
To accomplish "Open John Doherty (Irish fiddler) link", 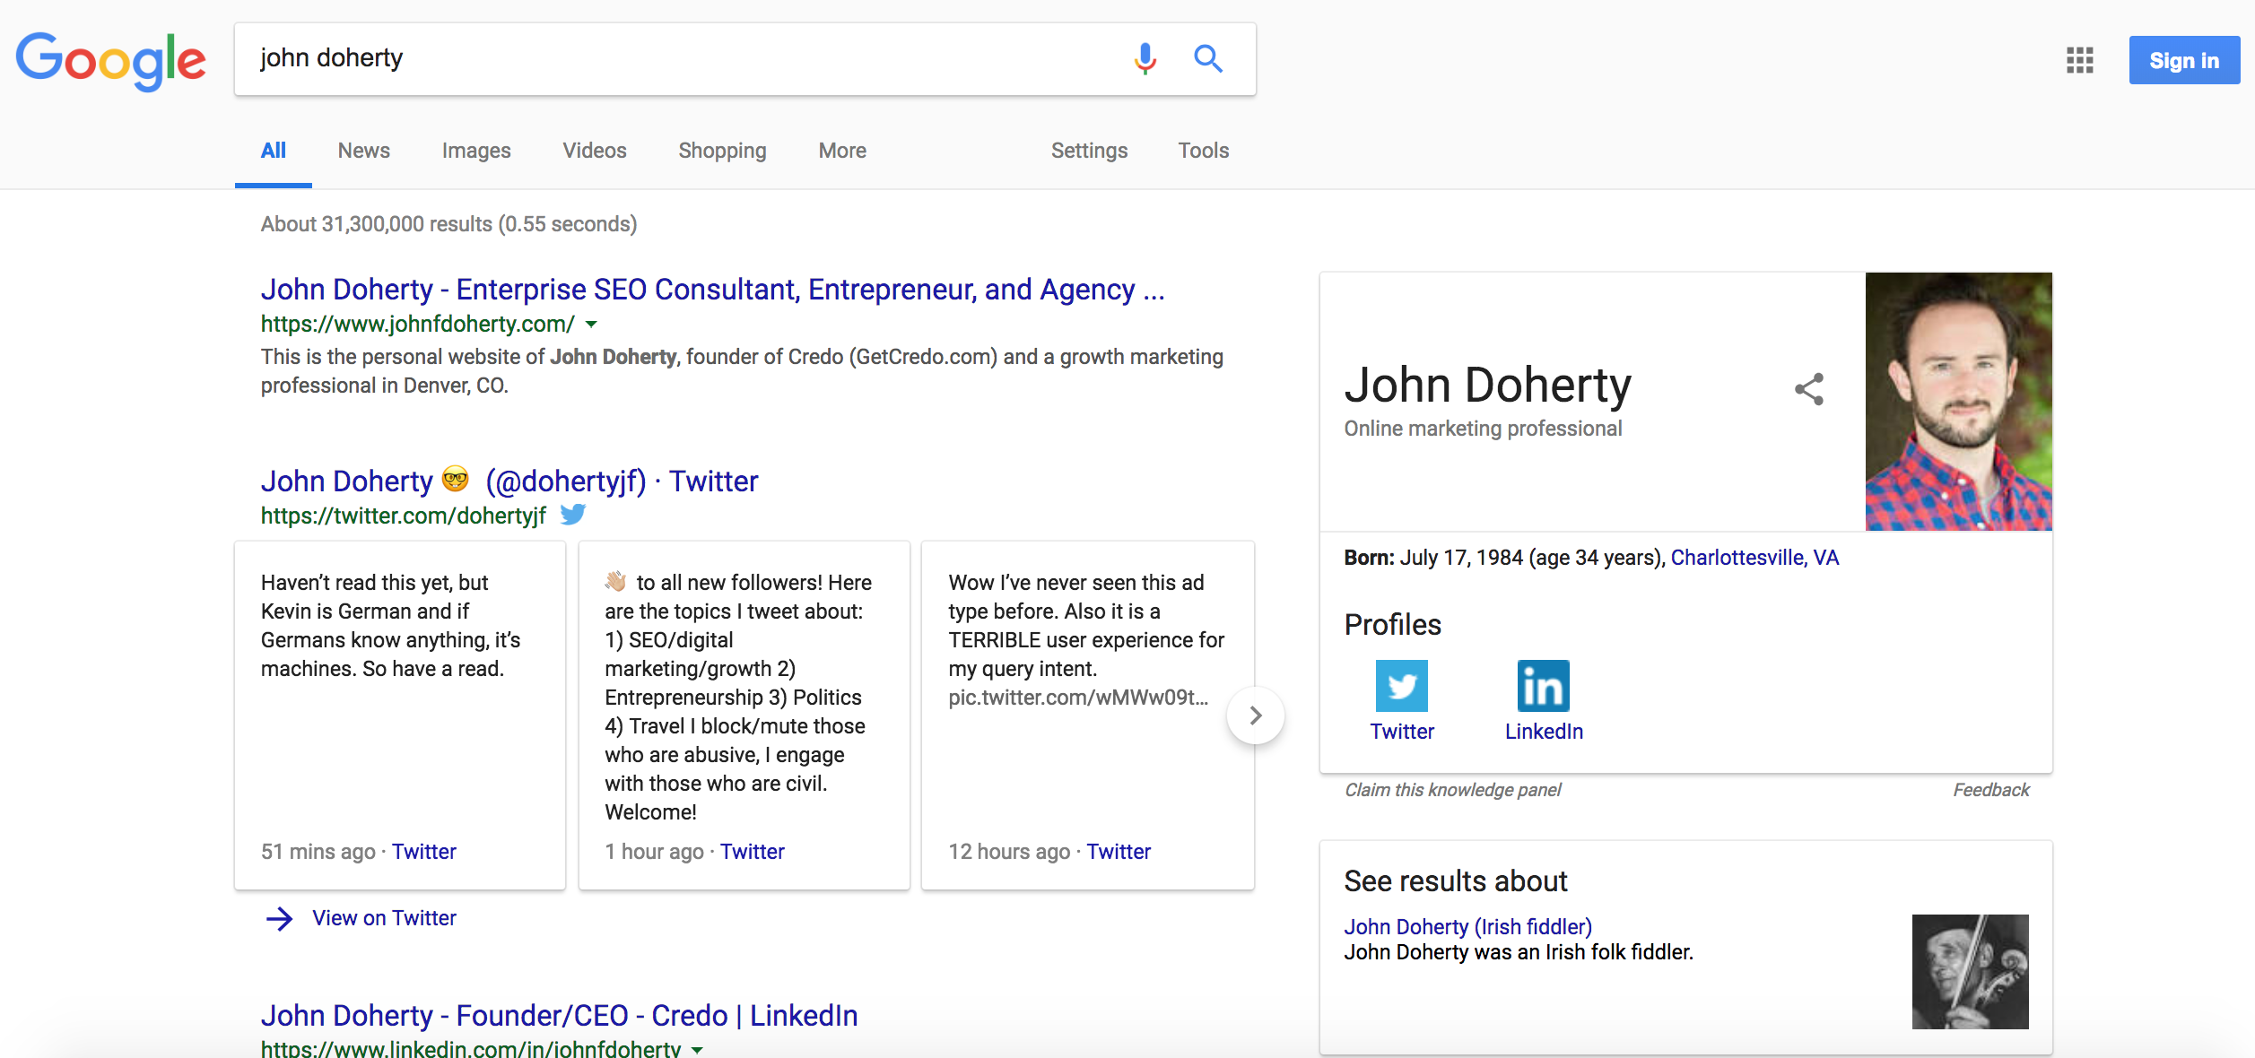I will pyautogui.click(x=1467, y=927).
